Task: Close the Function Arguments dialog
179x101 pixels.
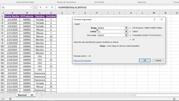Action: pyautogui.click(x=162, y=19)
